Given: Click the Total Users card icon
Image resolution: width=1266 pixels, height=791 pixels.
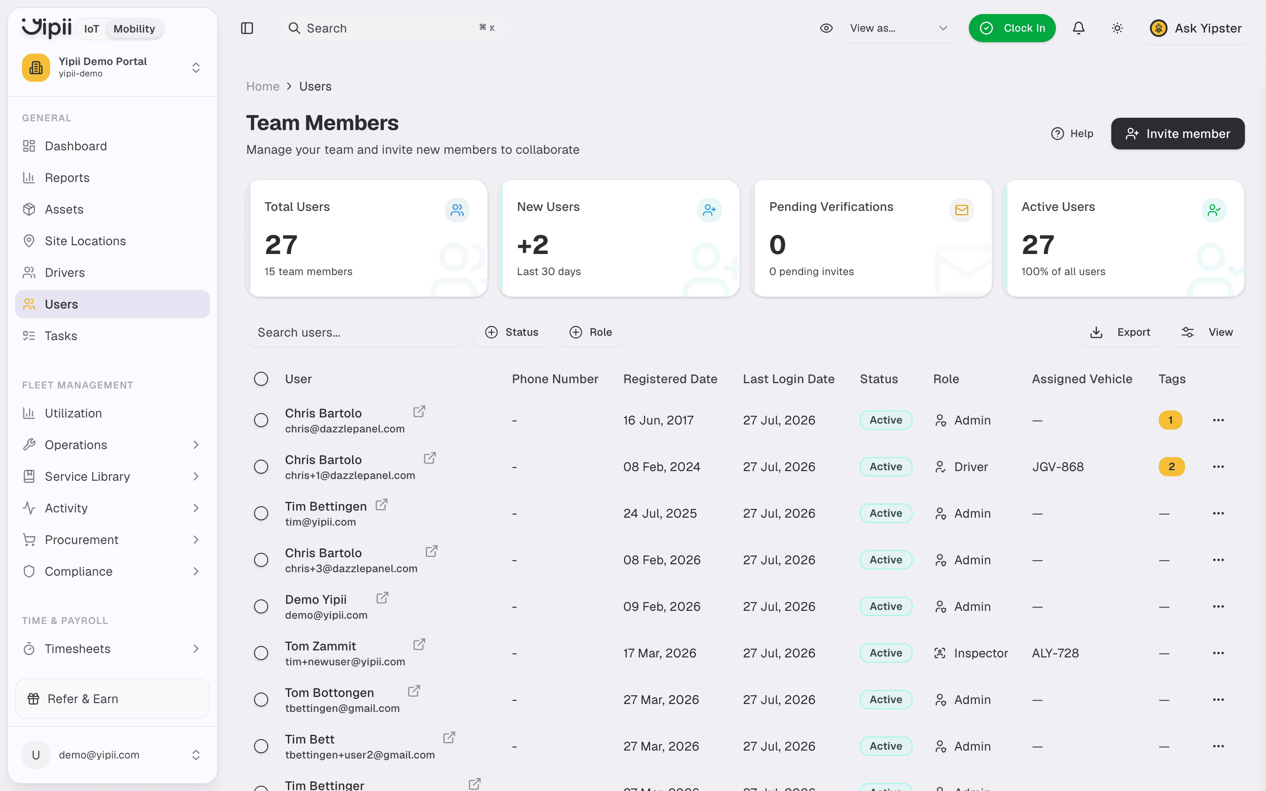Looking at the screenshot, I should [x=457, y=210].
